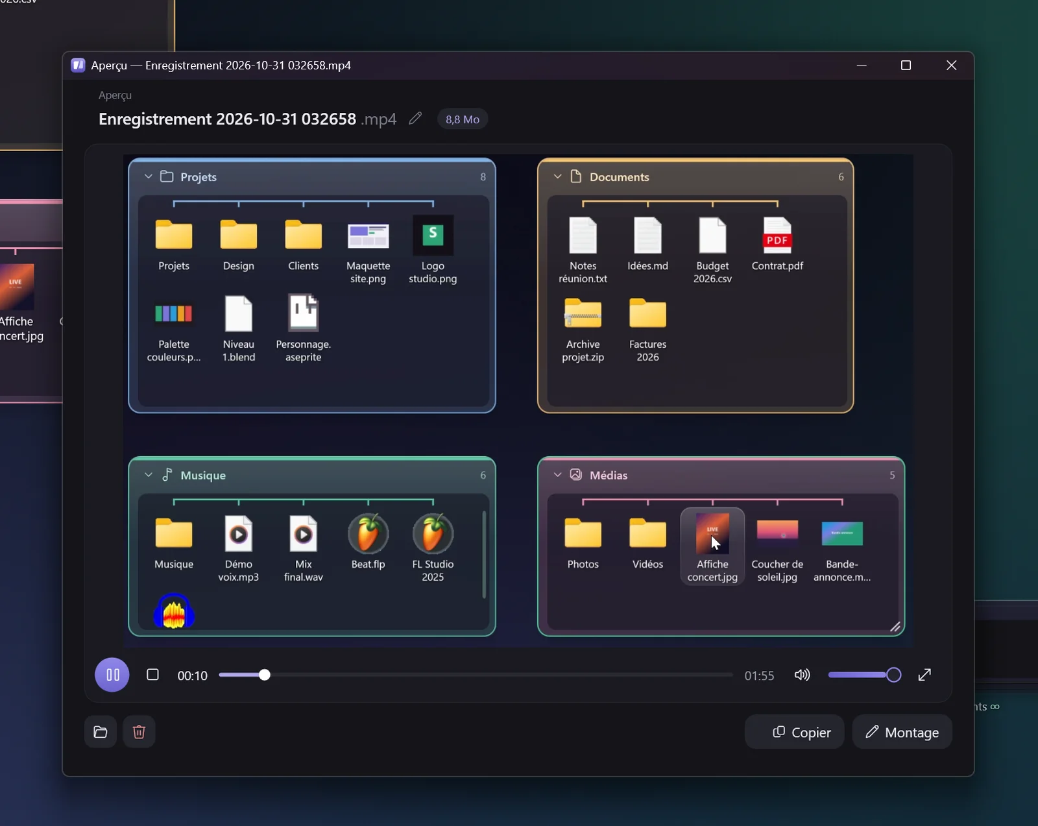
Task: Click the Copier button
Action: coord(794,732)
